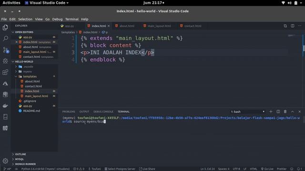Close the terminal panel
This screenshot has width=305, height=171.
point(300,112)
